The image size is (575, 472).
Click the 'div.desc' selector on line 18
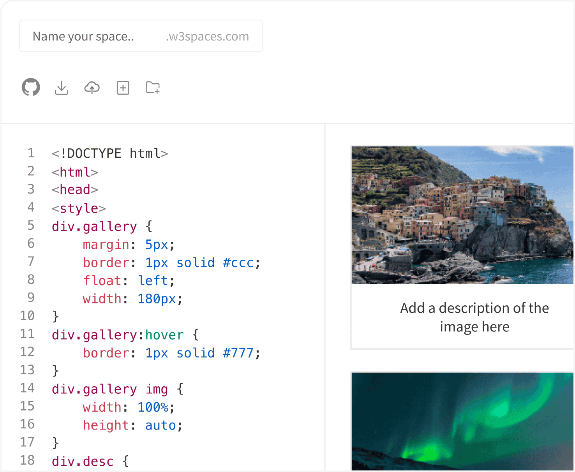pos(83,461)
